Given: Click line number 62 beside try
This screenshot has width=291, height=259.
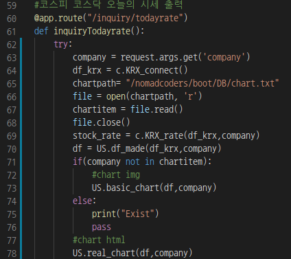Looking at the screenshot, I should point(12,45).
